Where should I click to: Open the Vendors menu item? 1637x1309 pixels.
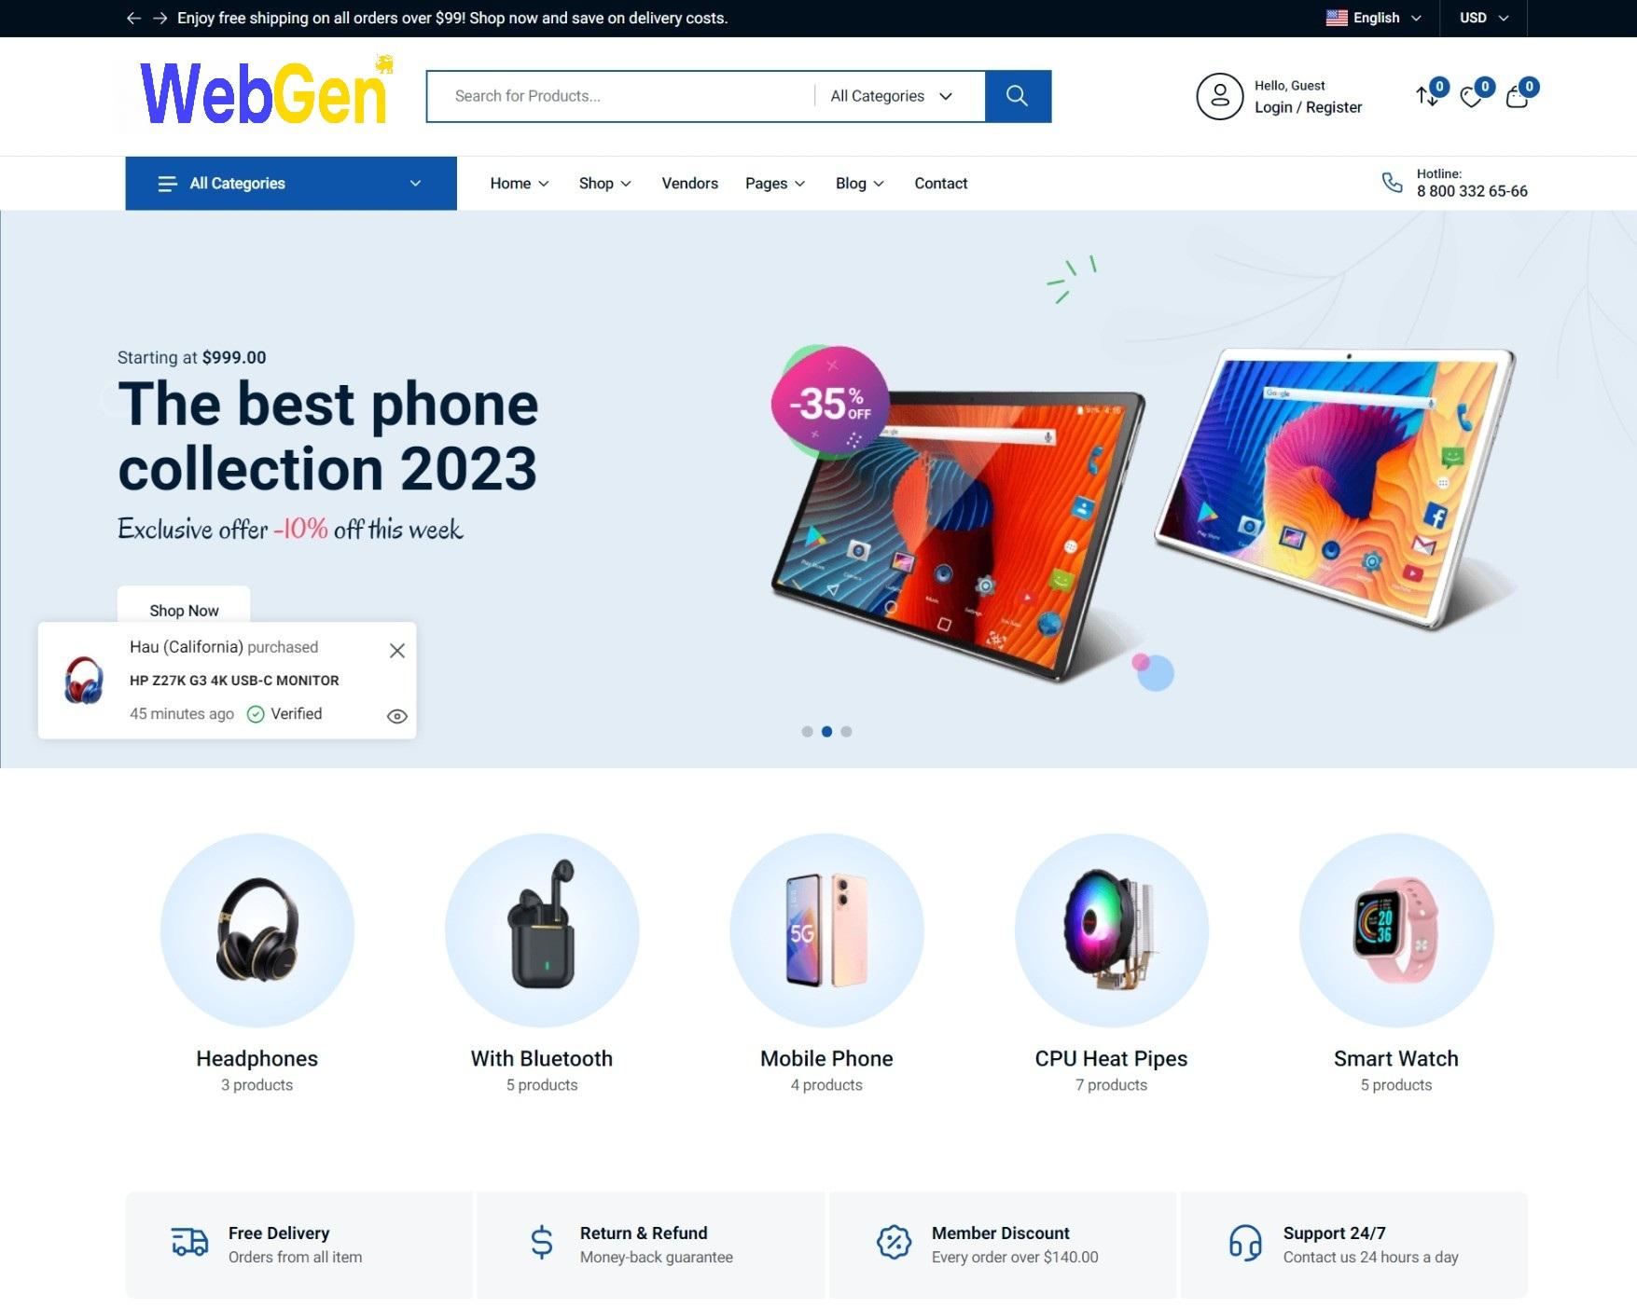coord(689,184)
